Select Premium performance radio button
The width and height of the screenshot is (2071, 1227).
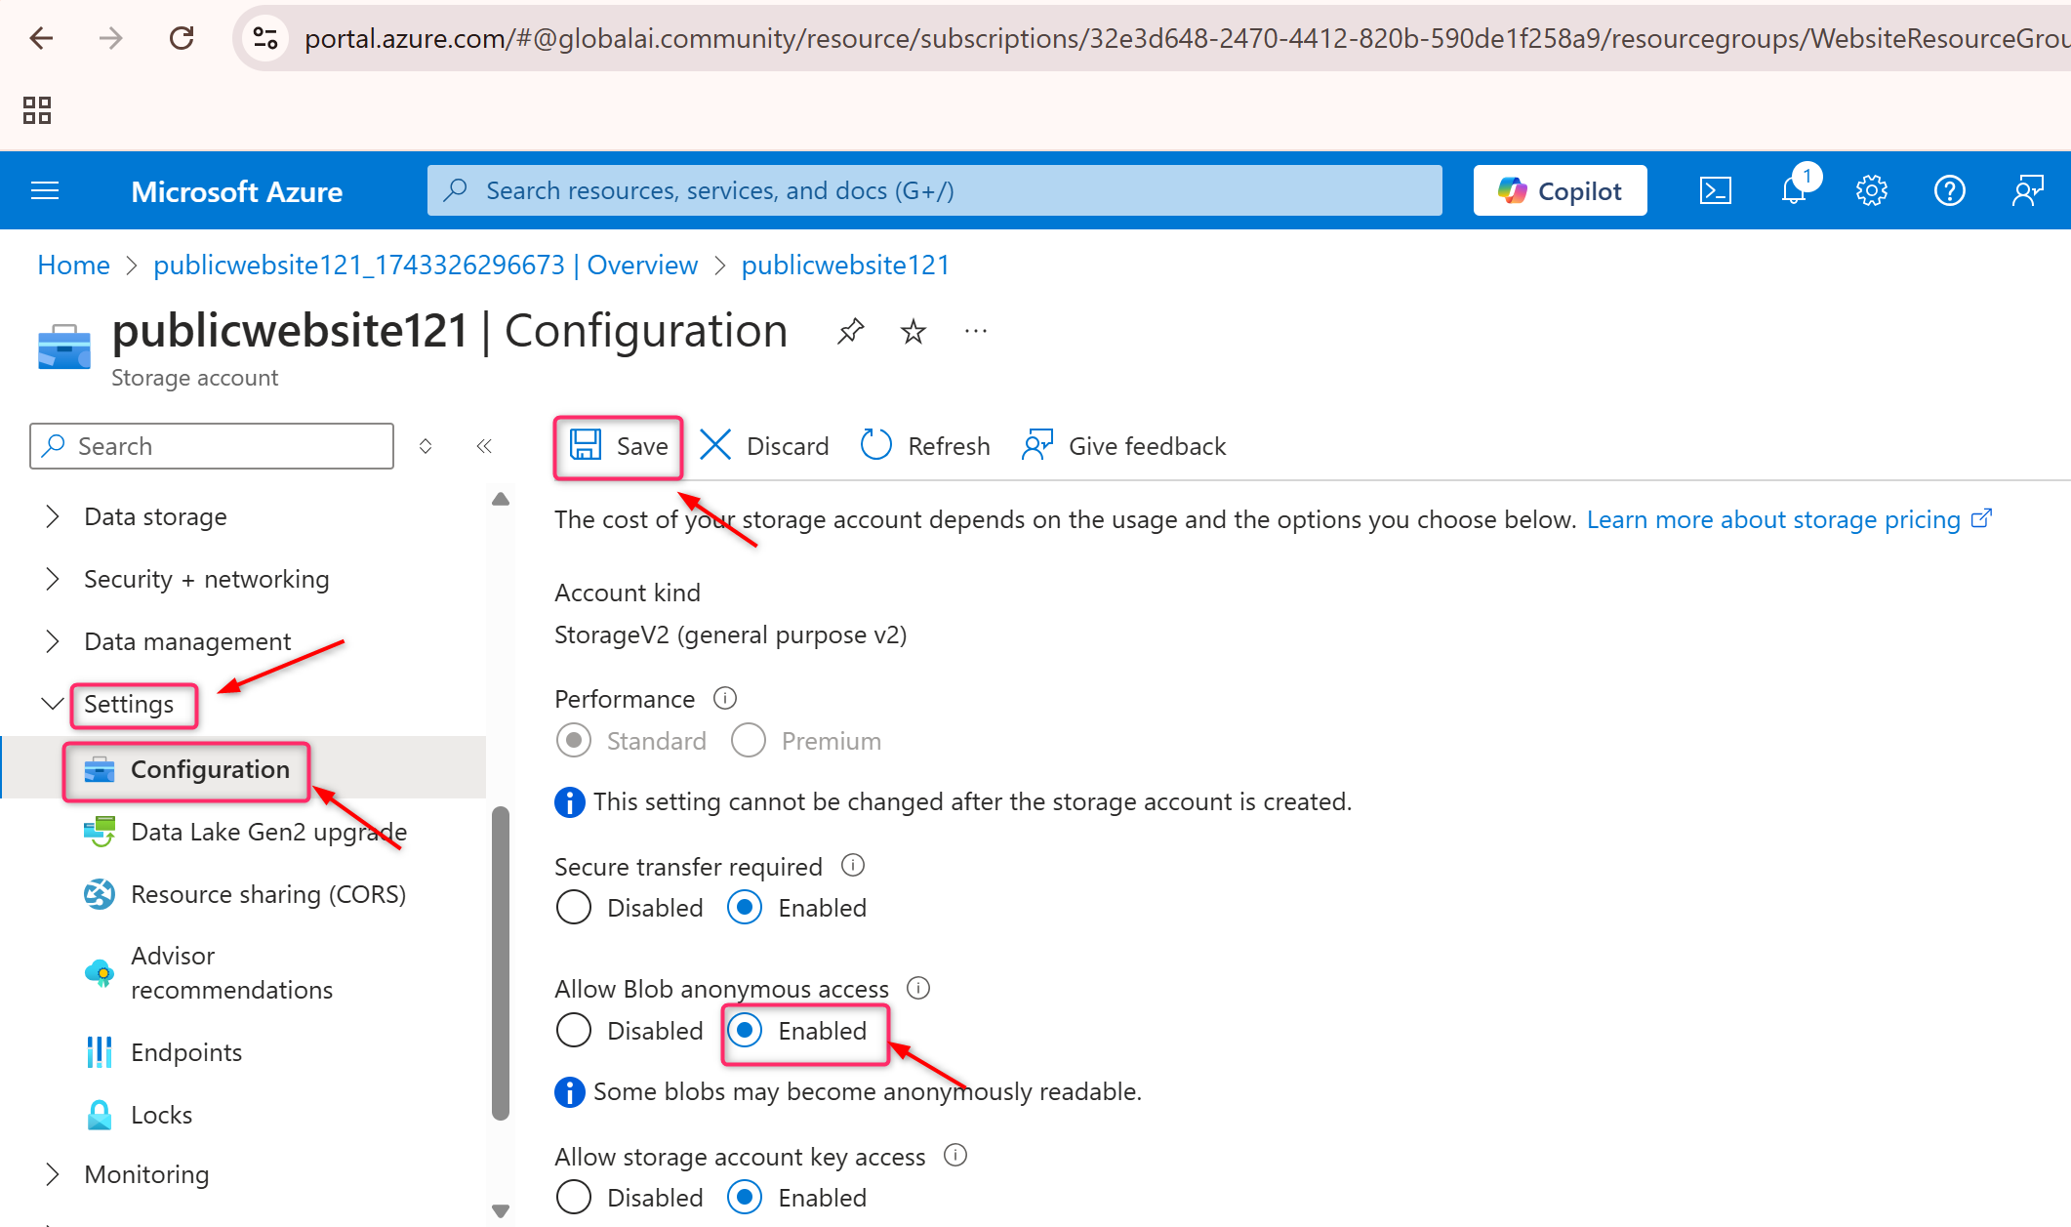(749, 740)
